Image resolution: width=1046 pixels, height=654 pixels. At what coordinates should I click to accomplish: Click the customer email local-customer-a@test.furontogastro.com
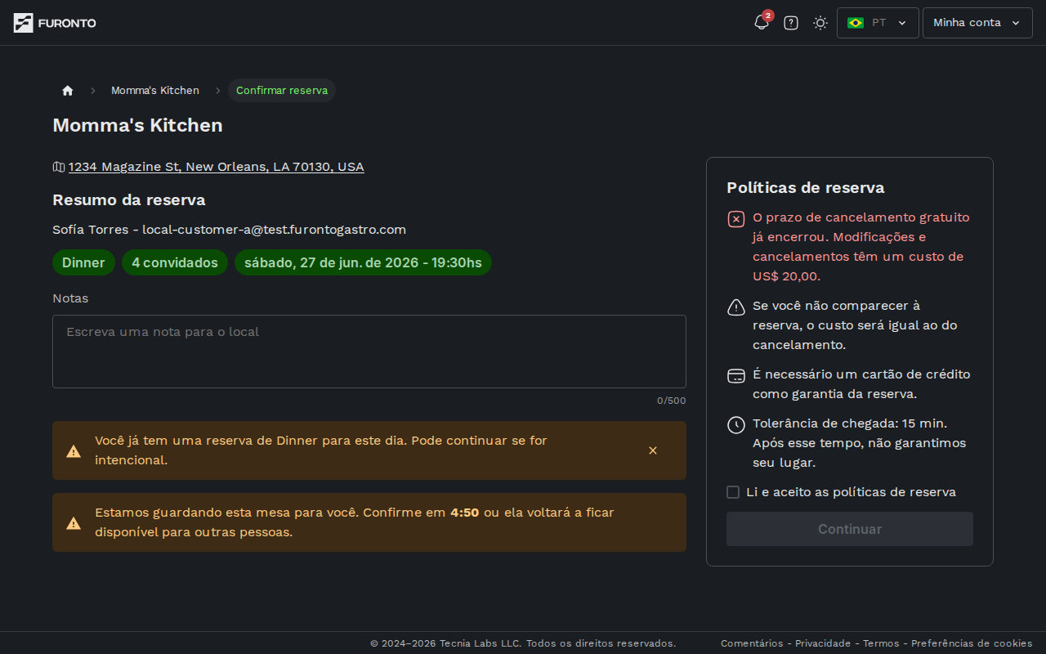(275, 230)
